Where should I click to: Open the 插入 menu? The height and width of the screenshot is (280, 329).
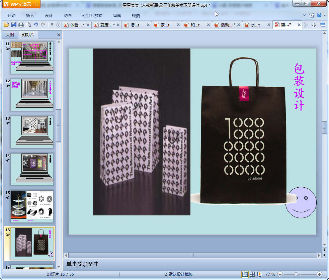tap(30, 15)
